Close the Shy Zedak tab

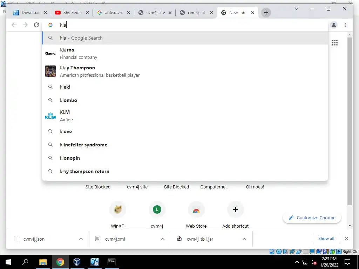coord(87,13)
